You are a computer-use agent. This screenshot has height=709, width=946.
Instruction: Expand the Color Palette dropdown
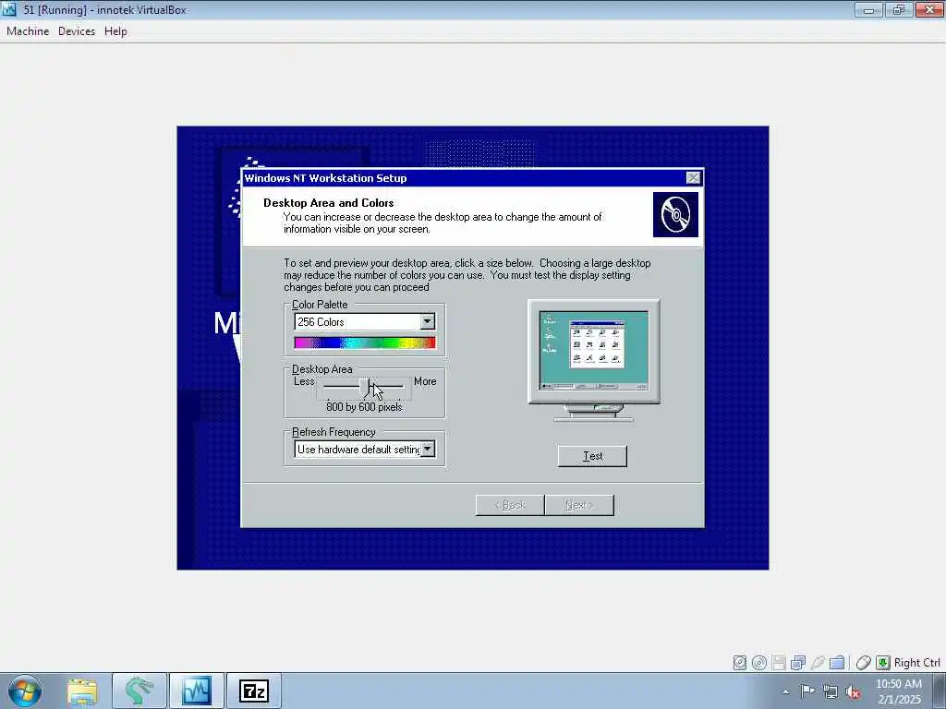tap(427, 321)
